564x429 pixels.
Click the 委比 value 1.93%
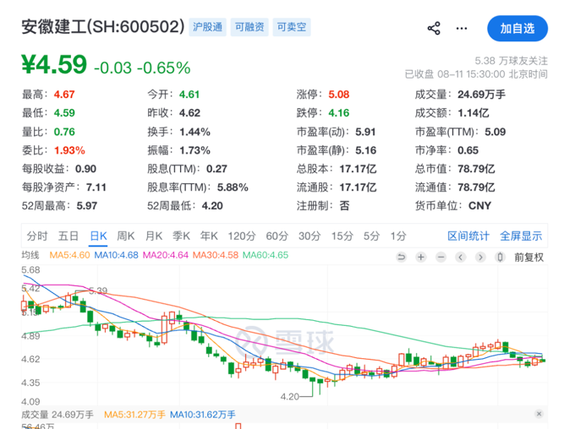(69, 150)
